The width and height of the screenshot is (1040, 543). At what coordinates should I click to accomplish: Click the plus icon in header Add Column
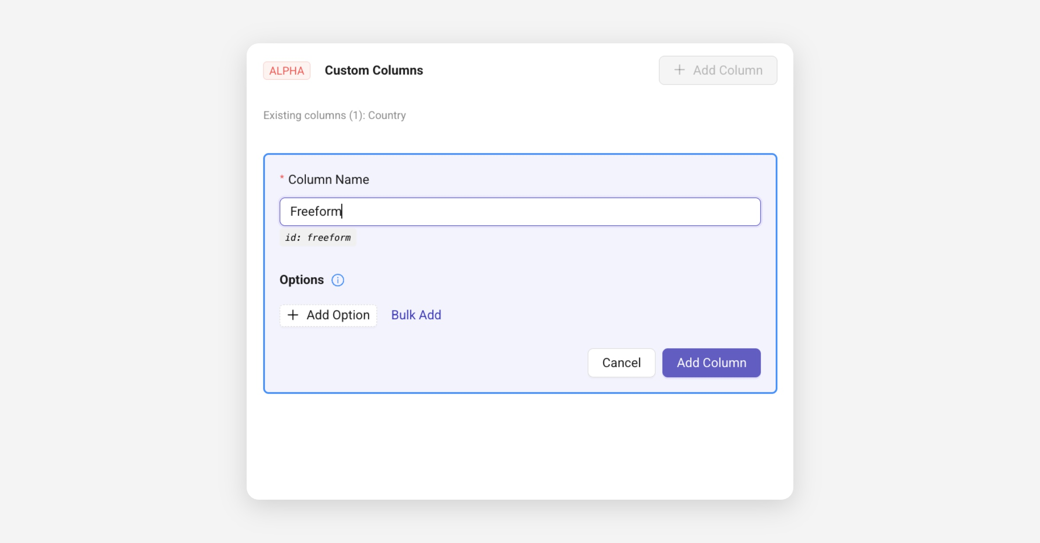coord(679,70)
